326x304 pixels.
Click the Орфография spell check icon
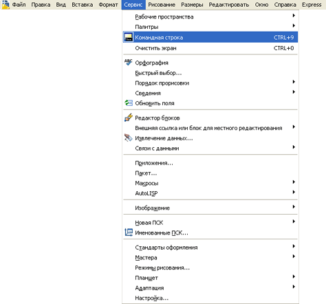(129, 62)
